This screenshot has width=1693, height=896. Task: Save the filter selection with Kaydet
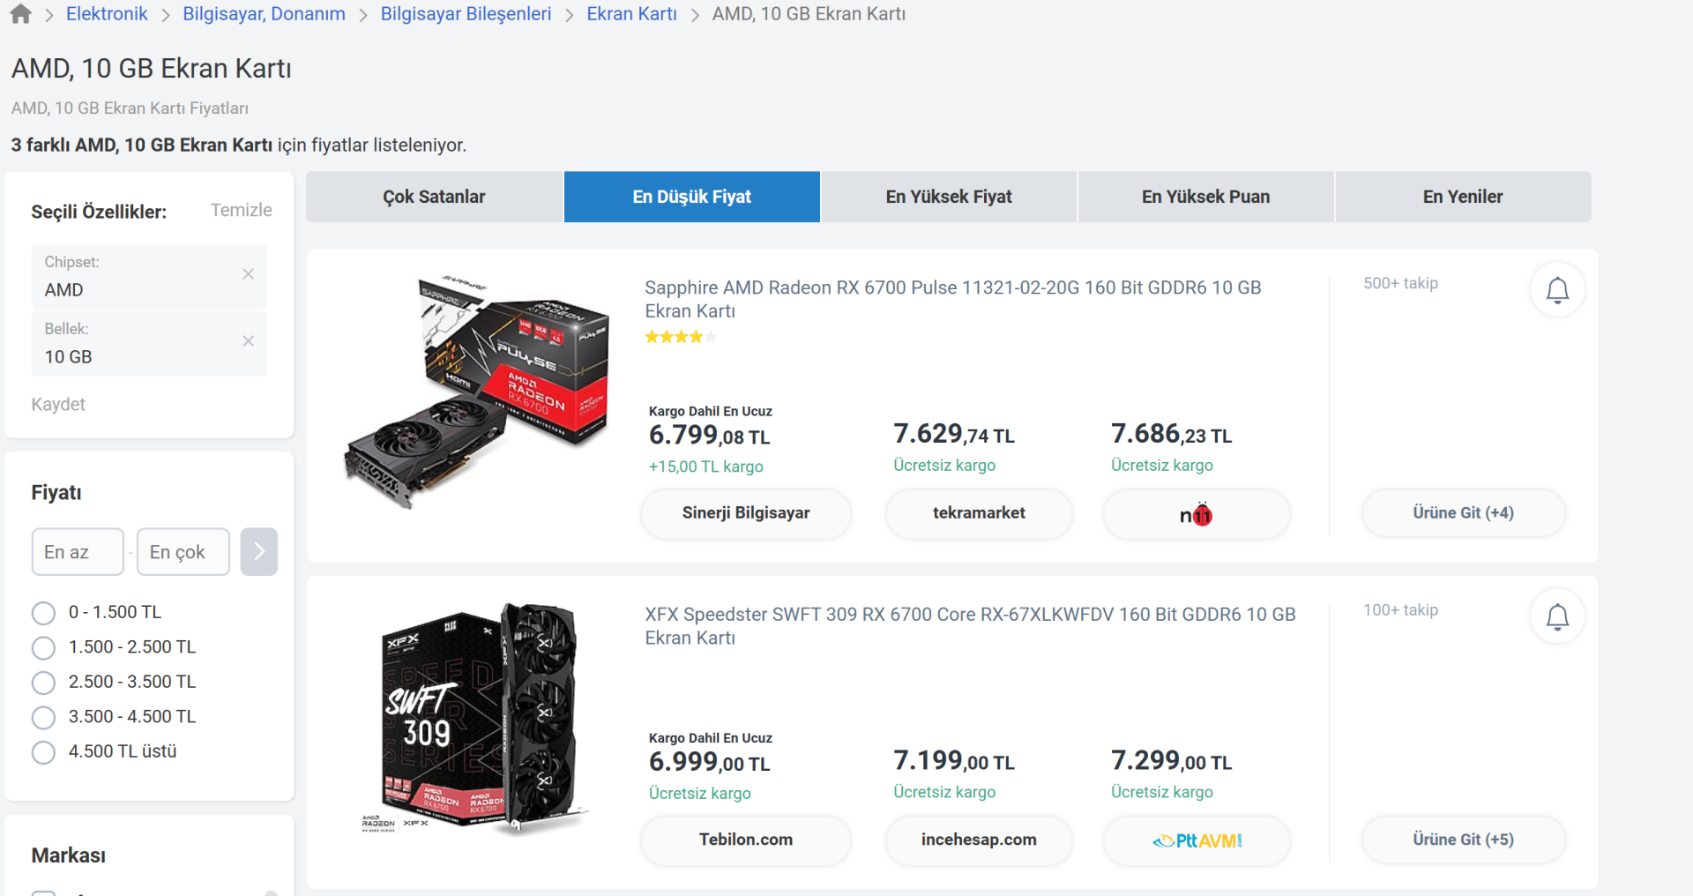pos(58,404)
